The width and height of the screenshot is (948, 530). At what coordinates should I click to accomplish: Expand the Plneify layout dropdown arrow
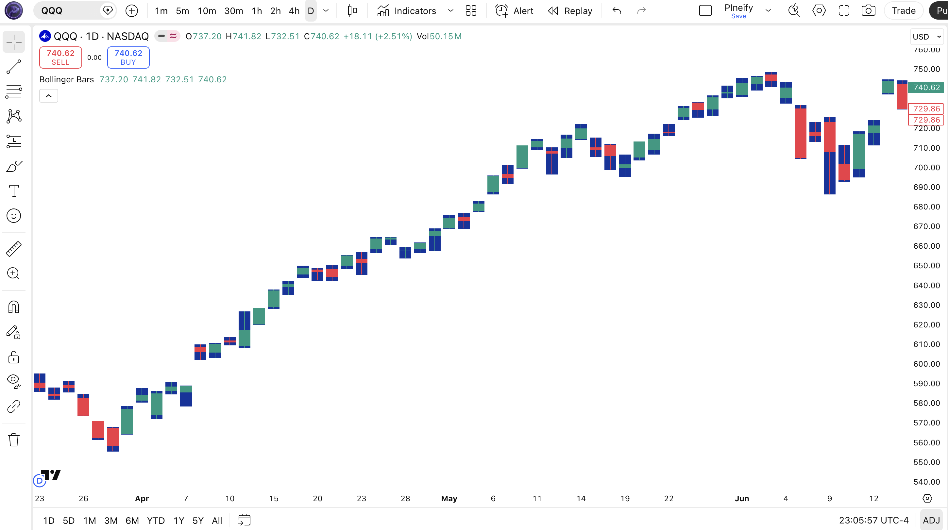(x=768, y=11)
